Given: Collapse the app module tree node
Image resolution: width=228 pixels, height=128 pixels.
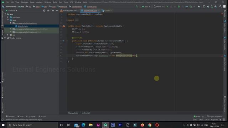Looking at the screenshot, I should click(5, 14).
